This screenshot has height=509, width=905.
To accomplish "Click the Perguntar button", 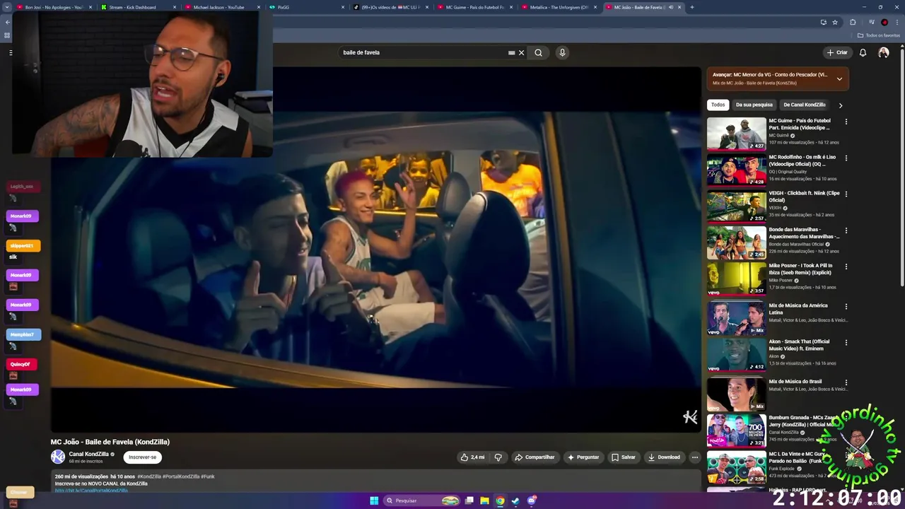I will (583, 457).
